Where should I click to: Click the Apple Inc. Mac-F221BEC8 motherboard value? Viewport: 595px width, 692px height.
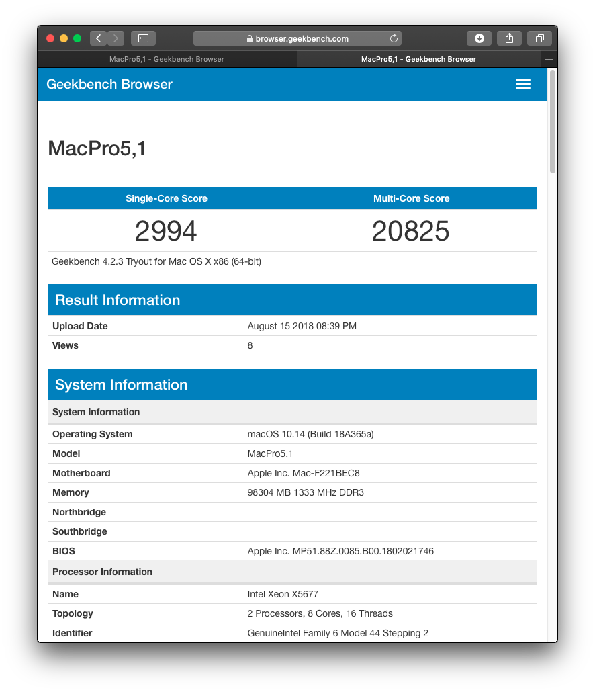click(304, 473)
